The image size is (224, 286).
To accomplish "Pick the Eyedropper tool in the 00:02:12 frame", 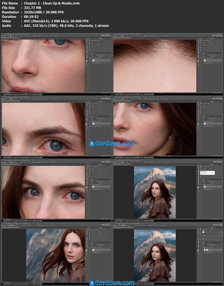I will (87, 42).
